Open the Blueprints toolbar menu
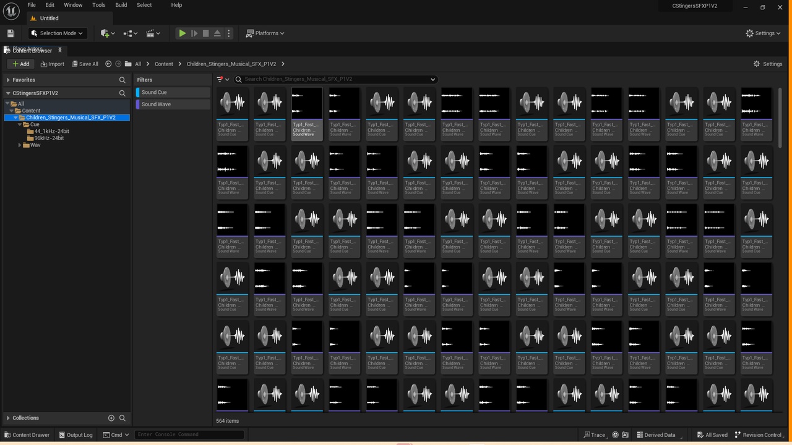792x445 pixels. coord(131,33)
